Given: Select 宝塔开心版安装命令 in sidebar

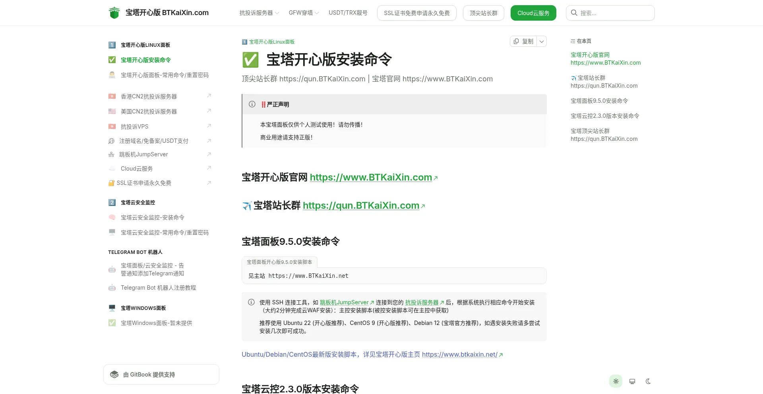Looking at the screenshot, I should point(146,60).
